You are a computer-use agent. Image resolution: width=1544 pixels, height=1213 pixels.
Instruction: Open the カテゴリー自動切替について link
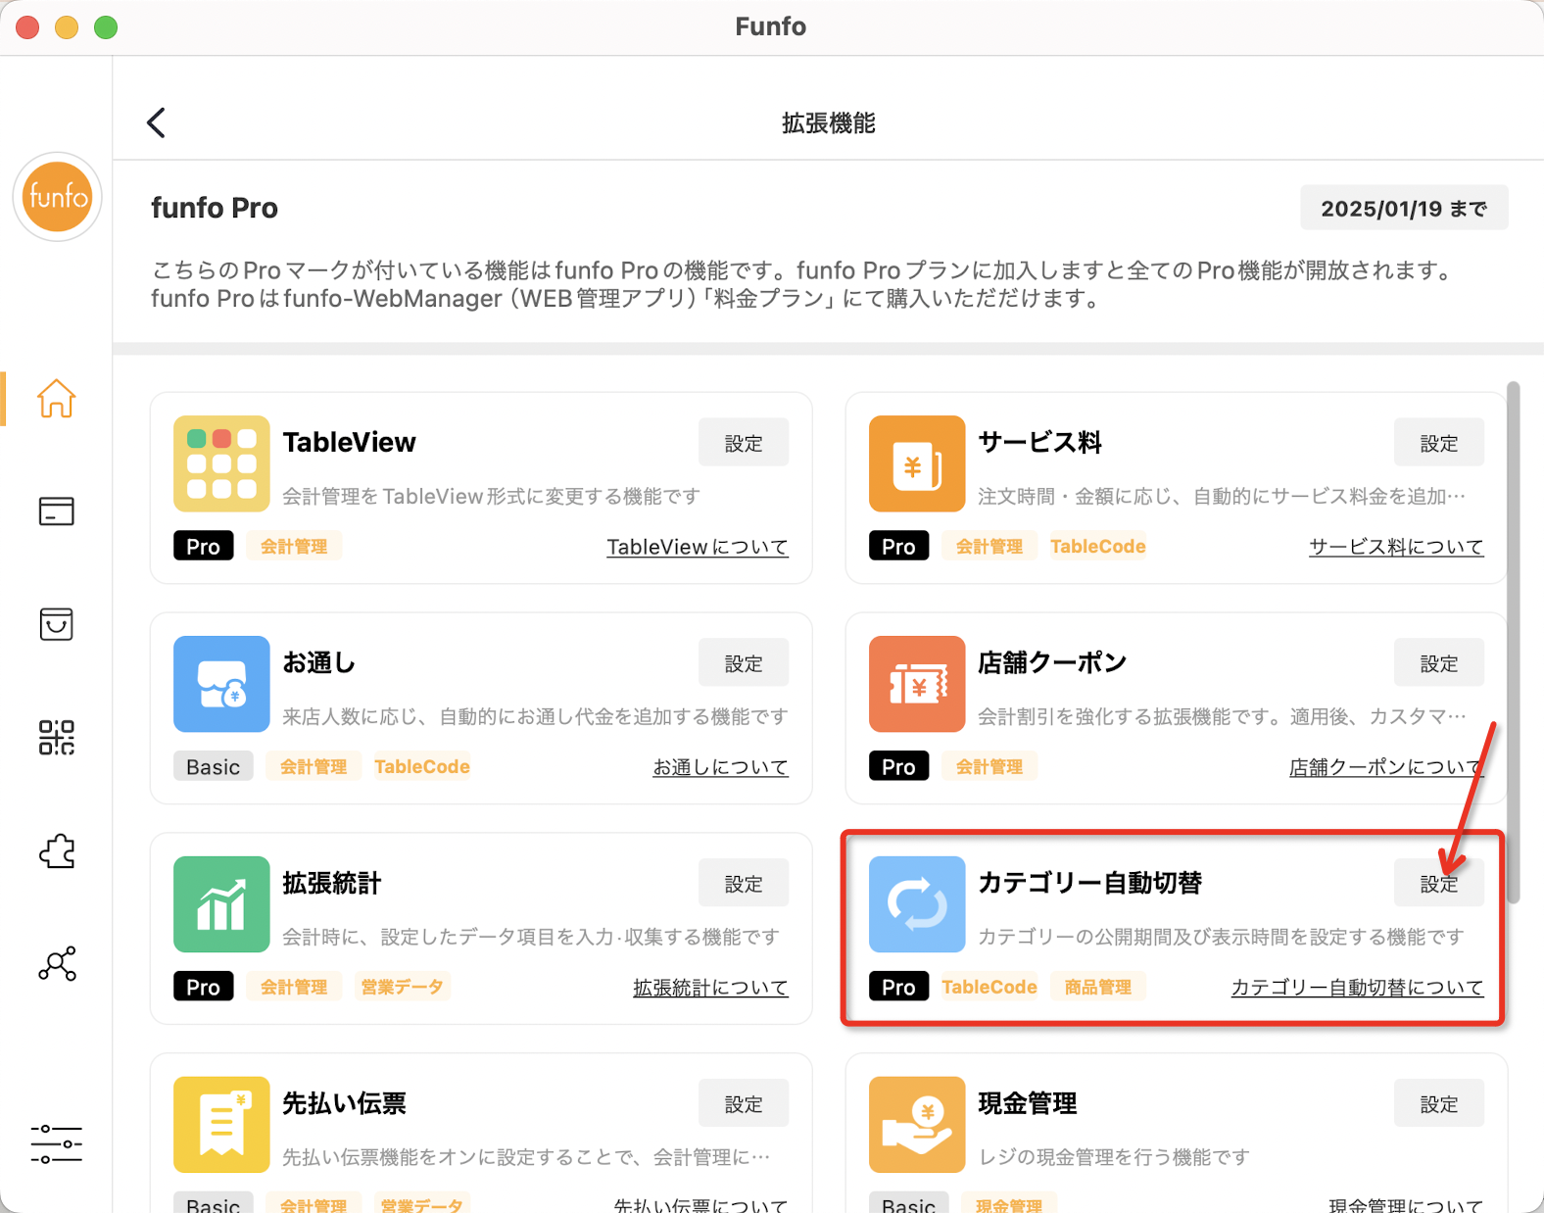pos(1357,988)
